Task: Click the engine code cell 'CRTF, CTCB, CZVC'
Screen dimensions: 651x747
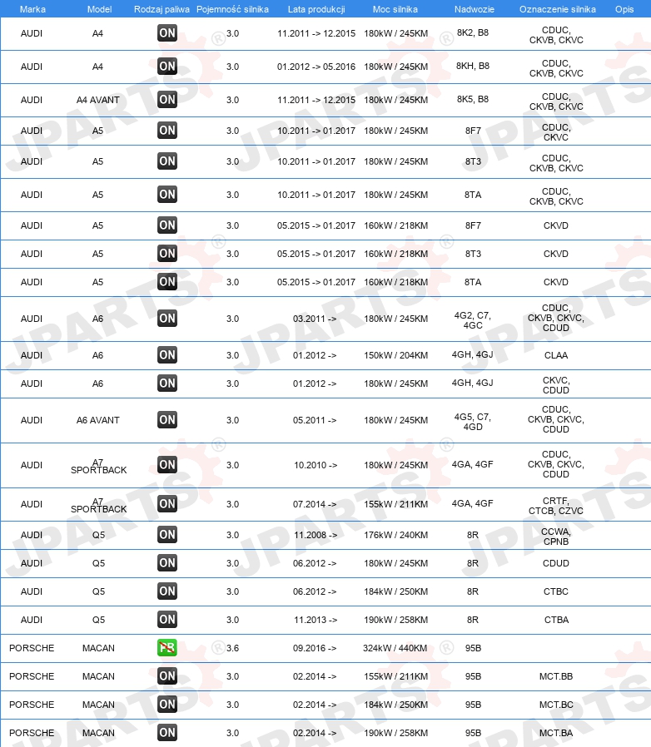Action: [556, 506]
